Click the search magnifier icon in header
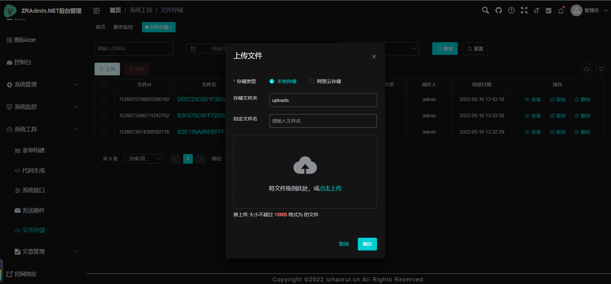611x284 pixels. tap(485, 10)
